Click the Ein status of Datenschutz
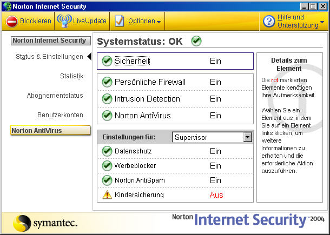330x235 pixels. (x=215, y=151)
